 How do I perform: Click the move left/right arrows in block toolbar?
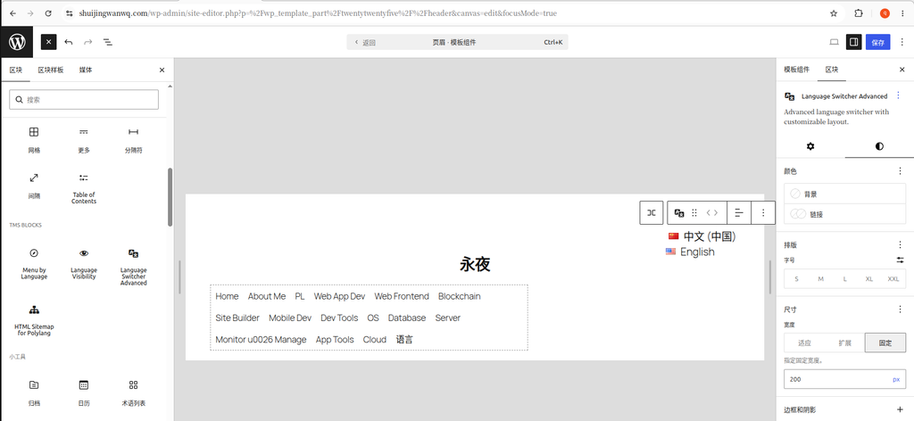coord(712,212)
